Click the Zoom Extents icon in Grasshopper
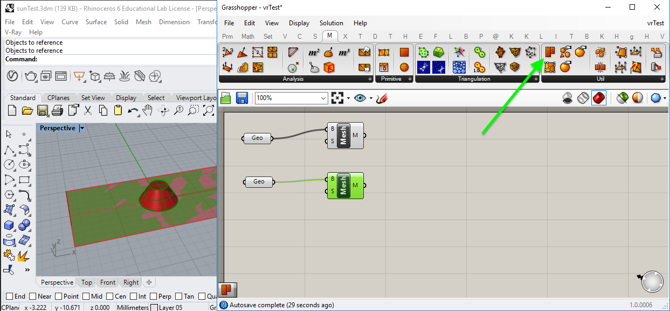This screenshot has height=311, width=670. [337, 98]
